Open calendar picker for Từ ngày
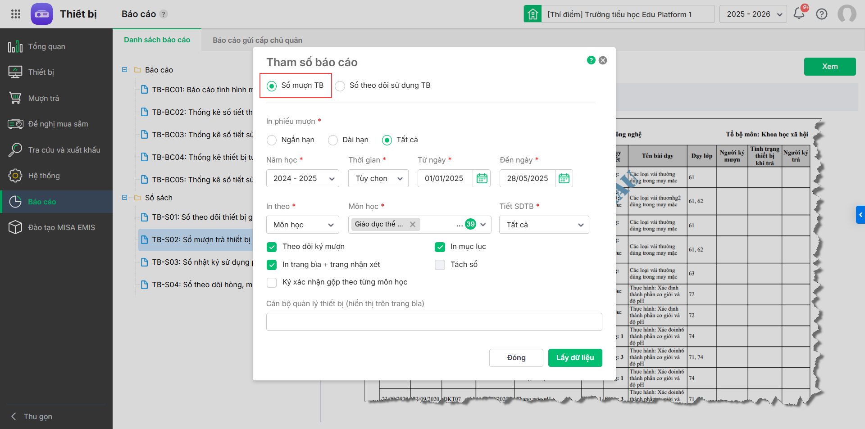This screenshot has height=429, width=865. (x=482, y=179)
